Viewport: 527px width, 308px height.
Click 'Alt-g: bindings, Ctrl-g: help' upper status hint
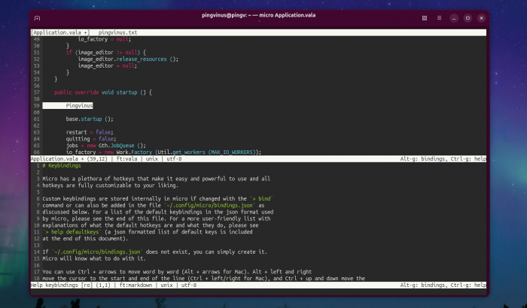(x=443, y=159)
